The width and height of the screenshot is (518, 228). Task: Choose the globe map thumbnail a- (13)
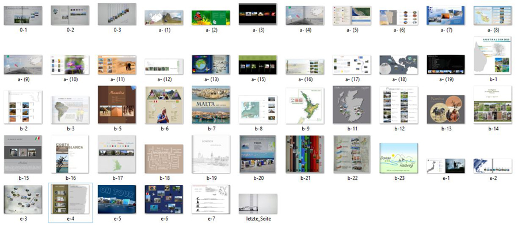pos(211,64)
